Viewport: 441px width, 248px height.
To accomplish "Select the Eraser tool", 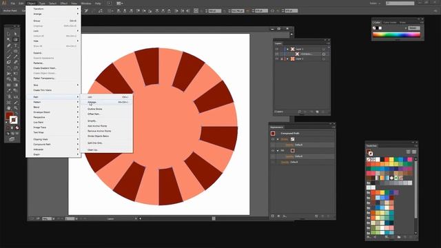I will coord(16,62).
